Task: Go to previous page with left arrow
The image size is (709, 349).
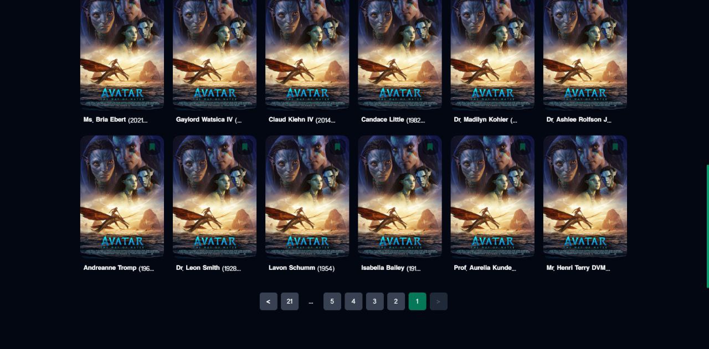Action: pyautogui.click(x=269, y=301)
